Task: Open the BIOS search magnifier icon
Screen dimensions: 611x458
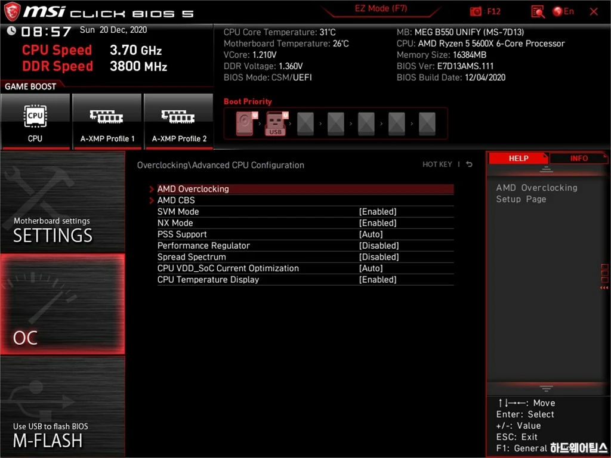Action: coord(538,12)
